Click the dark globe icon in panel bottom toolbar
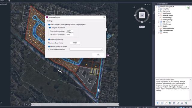This screenshot has height=108, width=192. 174,103
